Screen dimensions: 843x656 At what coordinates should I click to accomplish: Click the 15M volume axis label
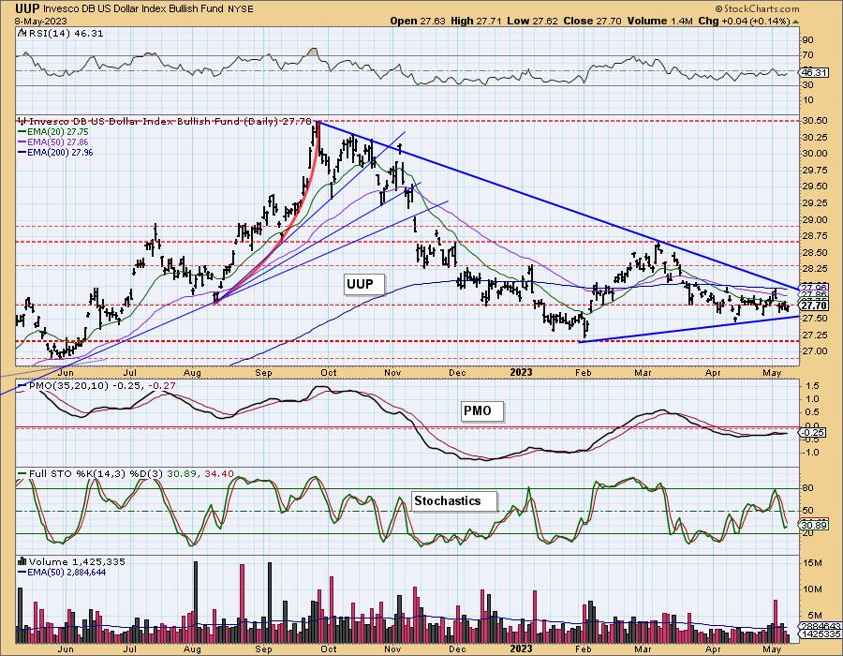[x=813, y=563]
